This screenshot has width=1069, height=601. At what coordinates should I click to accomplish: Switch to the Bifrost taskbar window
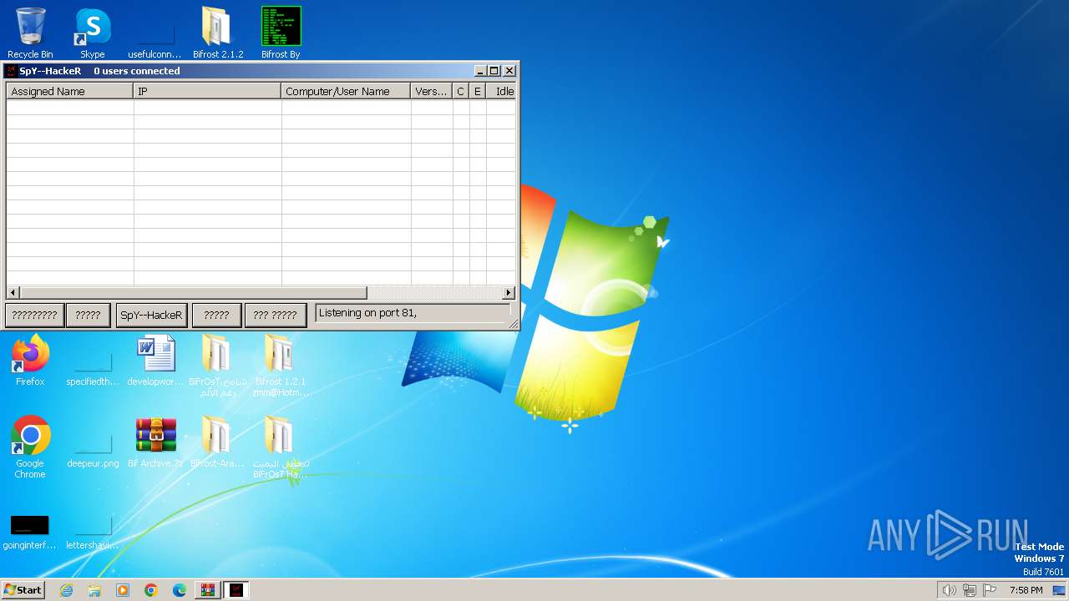(236, 590)
